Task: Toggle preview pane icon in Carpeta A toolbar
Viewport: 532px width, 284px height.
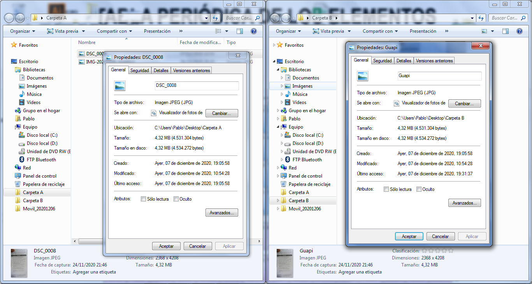Action: pyautogui.click(x=240, y=31)
